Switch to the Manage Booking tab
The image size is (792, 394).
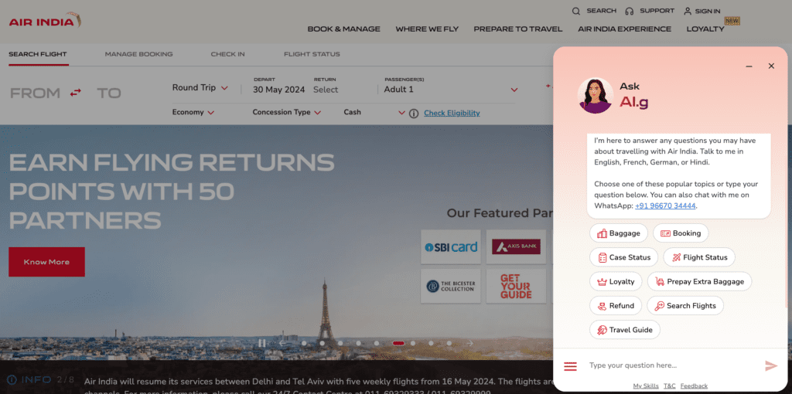139,54
